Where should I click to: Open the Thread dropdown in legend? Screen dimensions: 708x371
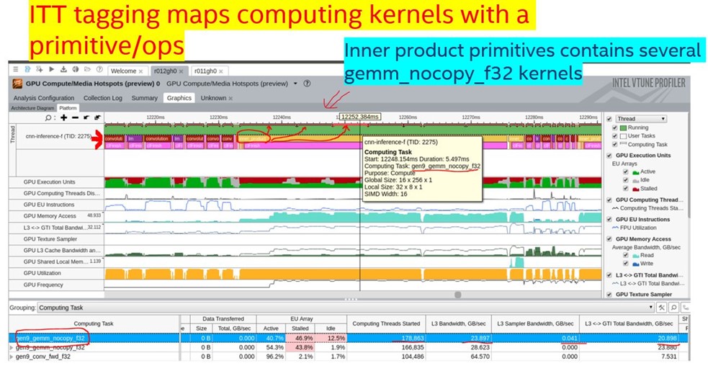pyautogui.click(x=641, y=119)
